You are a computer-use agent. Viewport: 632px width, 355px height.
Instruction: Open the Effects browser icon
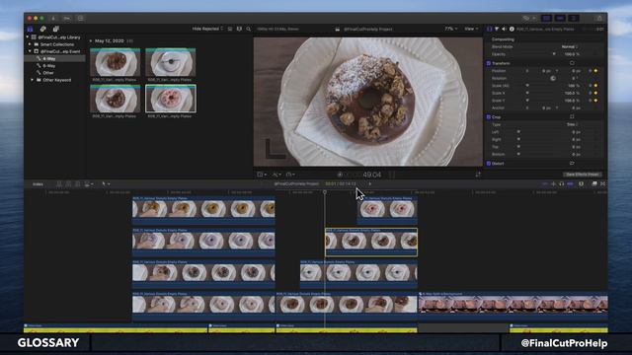coord(594,184)
